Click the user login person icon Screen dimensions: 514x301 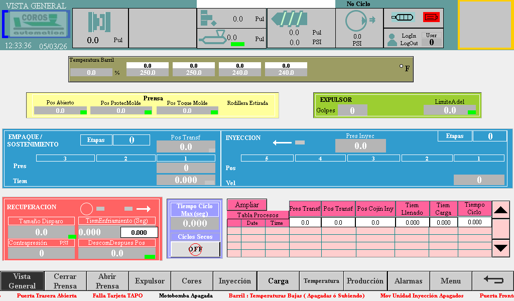coord(392,40)
